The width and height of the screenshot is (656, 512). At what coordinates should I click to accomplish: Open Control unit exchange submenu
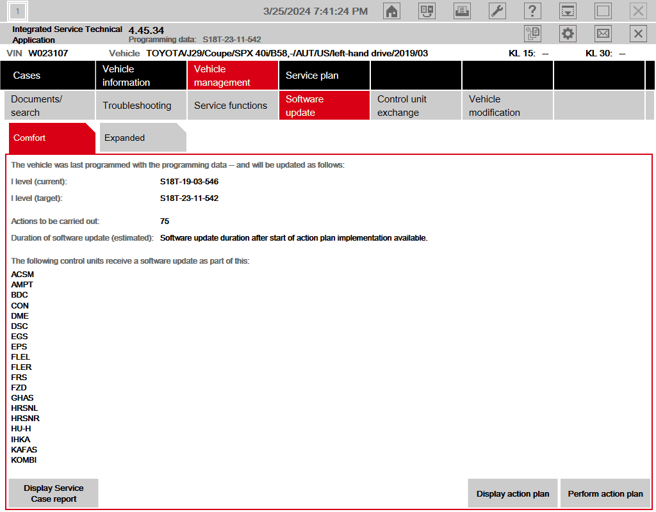point(416,106)
